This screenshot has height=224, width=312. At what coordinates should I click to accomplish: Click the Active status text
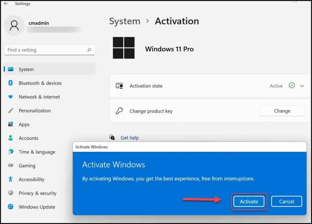(x=276, y=86)
